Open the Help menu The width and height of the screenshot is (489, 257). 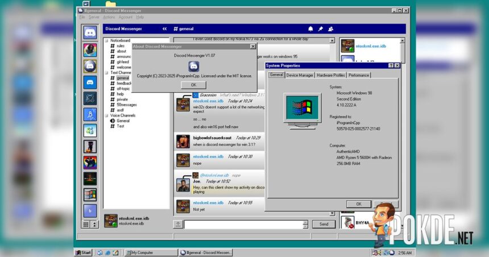point(140,17)
